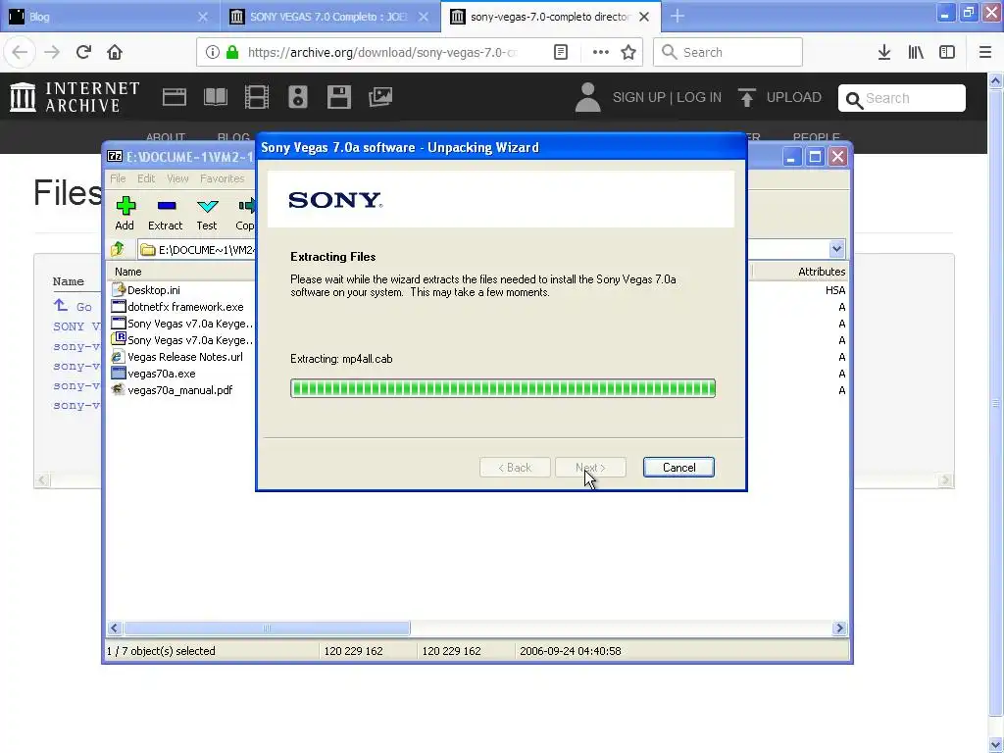Open a new browser tab
The image size is (1004, 753).
[x=678, y=17]
